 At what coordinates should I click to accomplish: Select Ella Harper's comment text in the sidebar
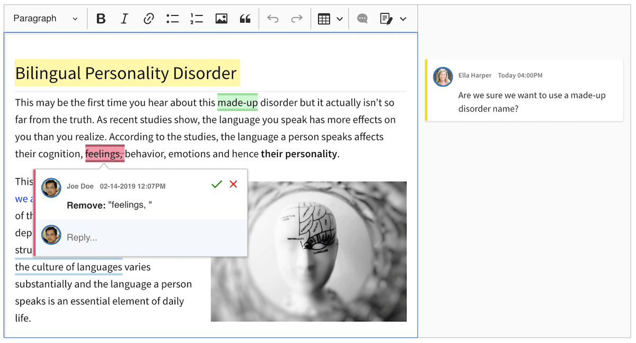tap(532, 102)
